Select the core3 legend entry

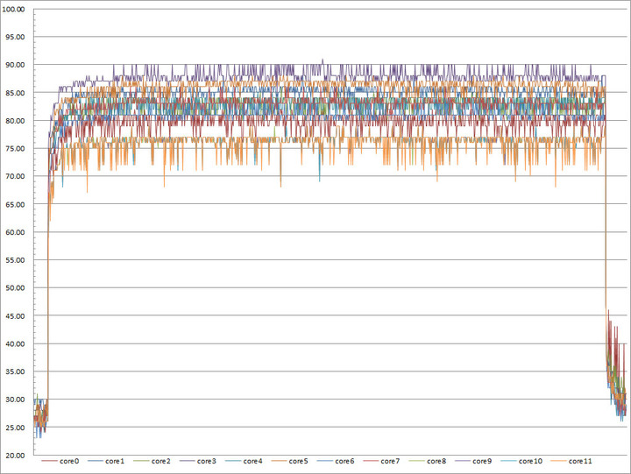(x=198, y=461)
